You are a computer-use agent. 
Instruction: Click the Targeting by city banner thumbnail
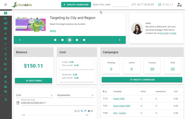point(31,24)
